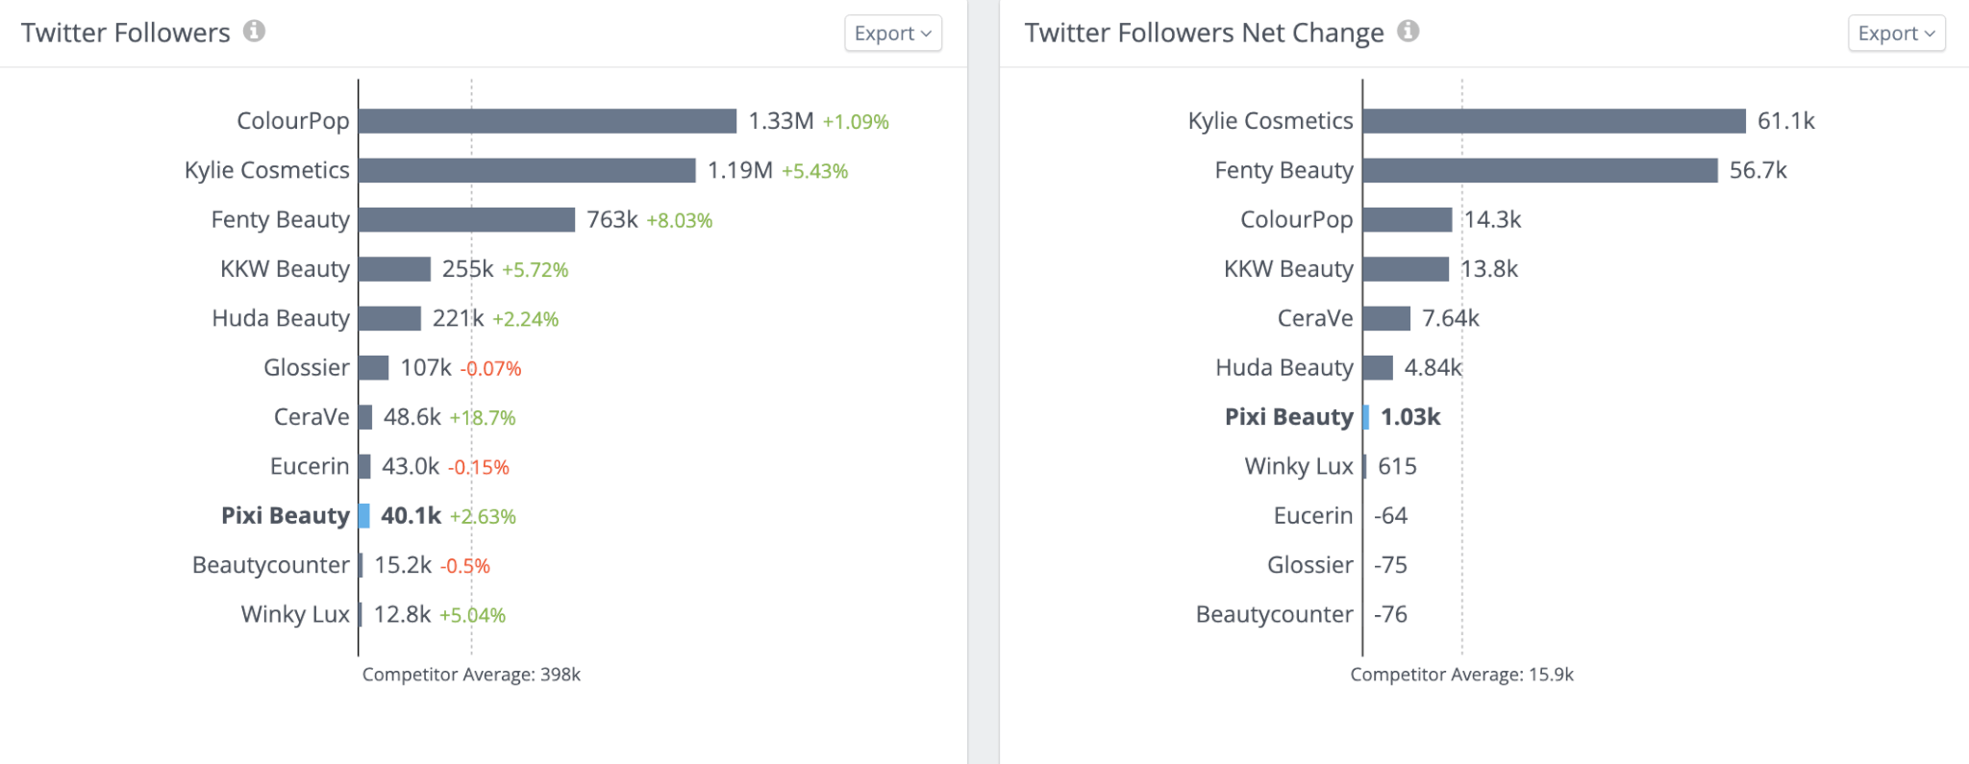Viewport: 1969px width, 764px height.
Task: Select the Beautycounter label in net change chart
Action: [x=1274, y=614]
